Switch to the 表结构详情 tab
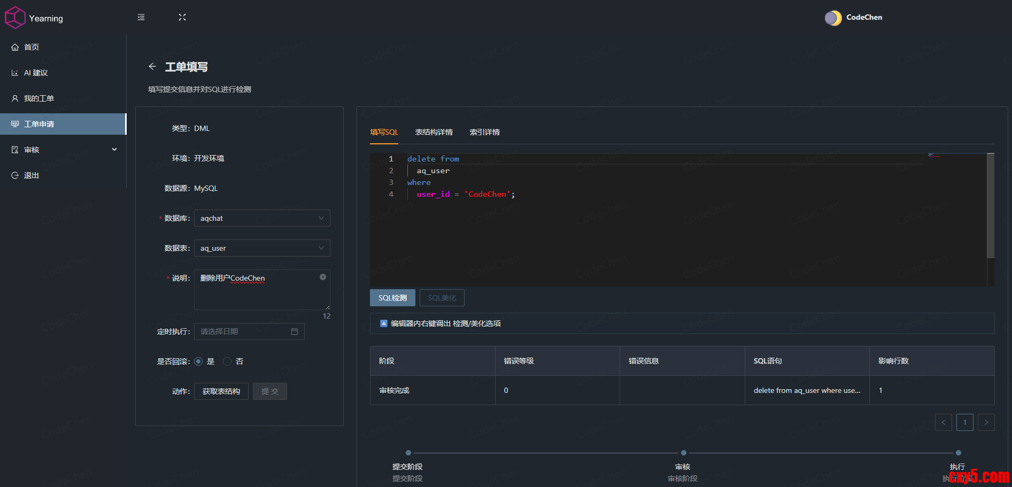Image resolution: width=1012 pixels, height=487 pixels. (x=434, y=132)
